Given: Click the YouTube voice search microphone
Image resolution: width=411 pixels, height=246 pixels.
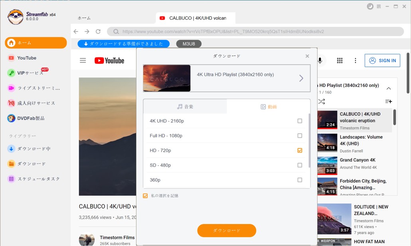Looking at the screenshot, I should point(320,61).
